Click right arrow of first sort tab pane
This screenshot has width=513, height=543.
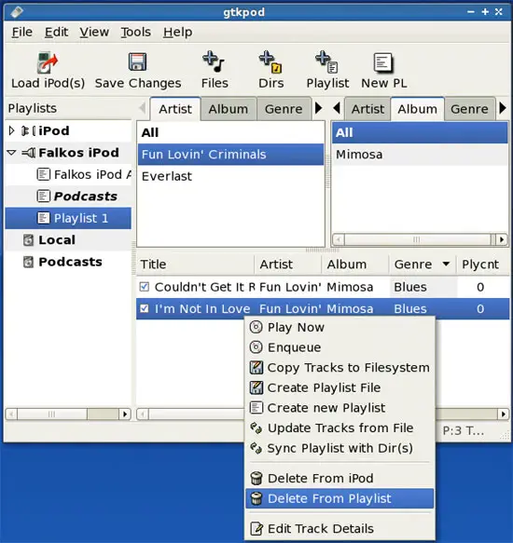click(x=318, y=108)
